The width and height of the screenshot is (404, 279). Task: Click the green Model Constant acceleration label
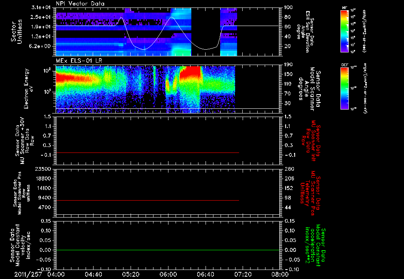(315, 246)
